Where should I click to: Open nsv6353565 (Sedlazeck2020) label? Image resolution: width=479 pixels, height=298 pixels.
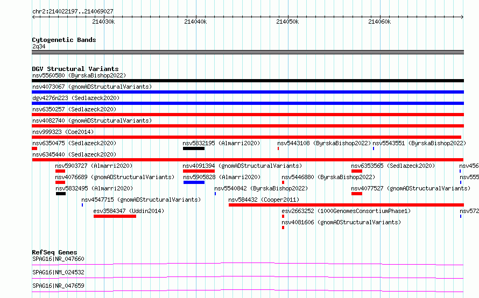pos(393,166)
